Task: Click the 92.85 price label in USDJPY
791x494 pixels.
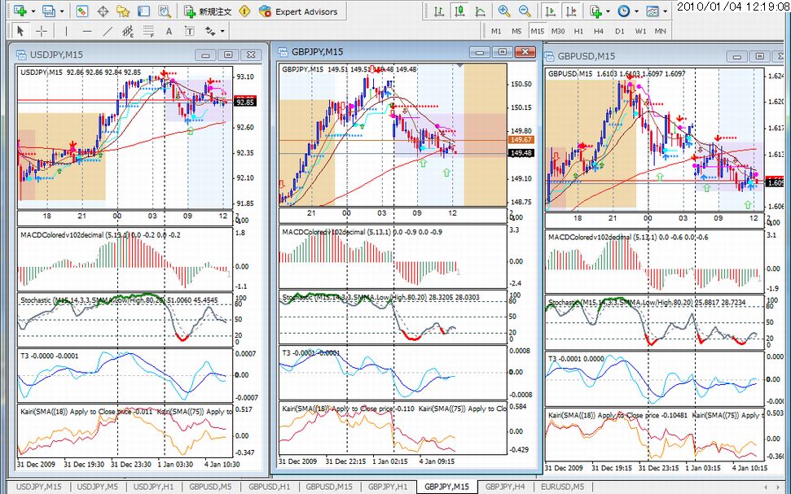Action: click(245, 103)
